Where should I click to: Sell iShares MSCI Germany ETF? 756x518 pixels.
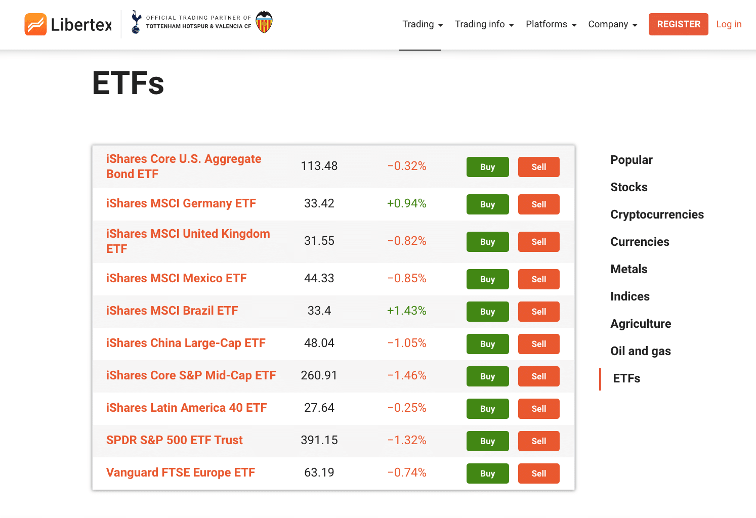(538, 204)
